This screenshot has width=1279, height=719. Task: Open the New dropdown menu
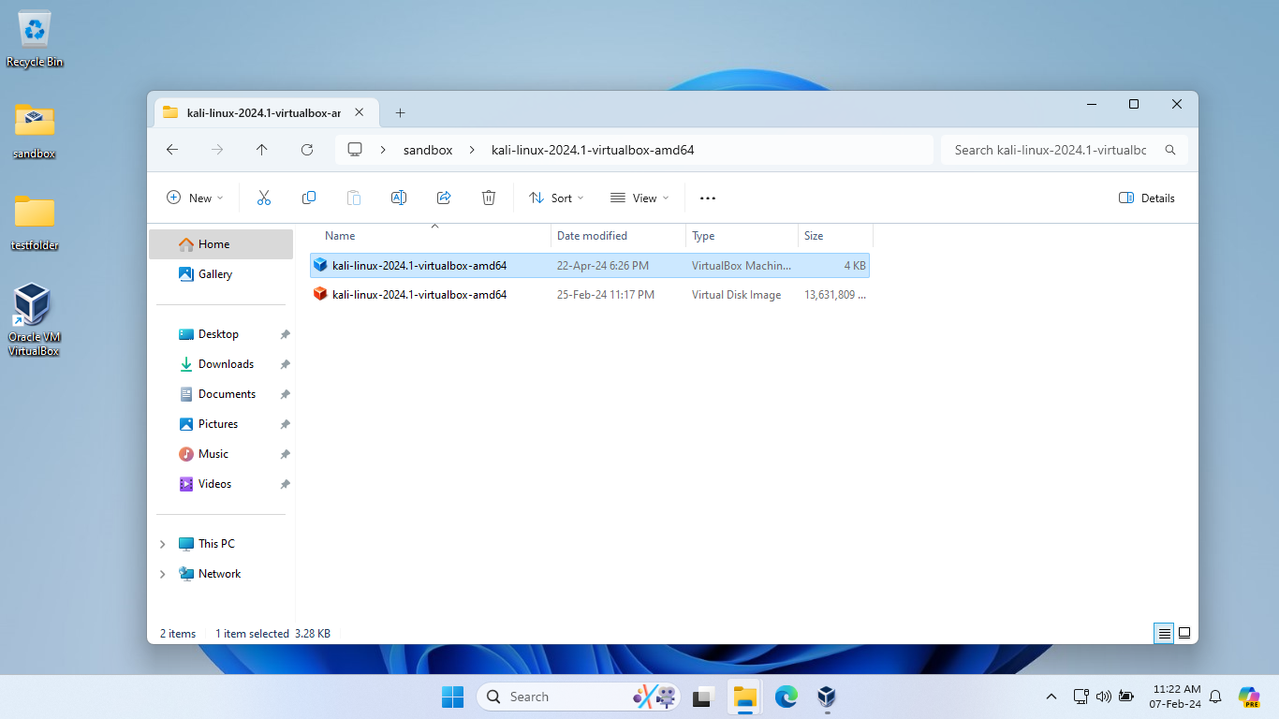(x=195, y=198)
